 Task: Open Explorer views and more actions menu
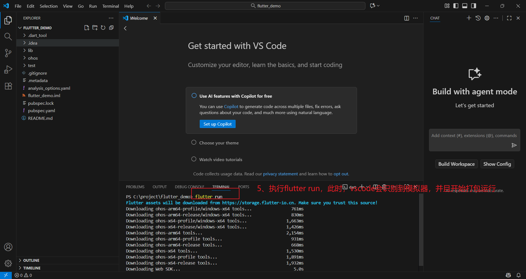tap(111, 18)
